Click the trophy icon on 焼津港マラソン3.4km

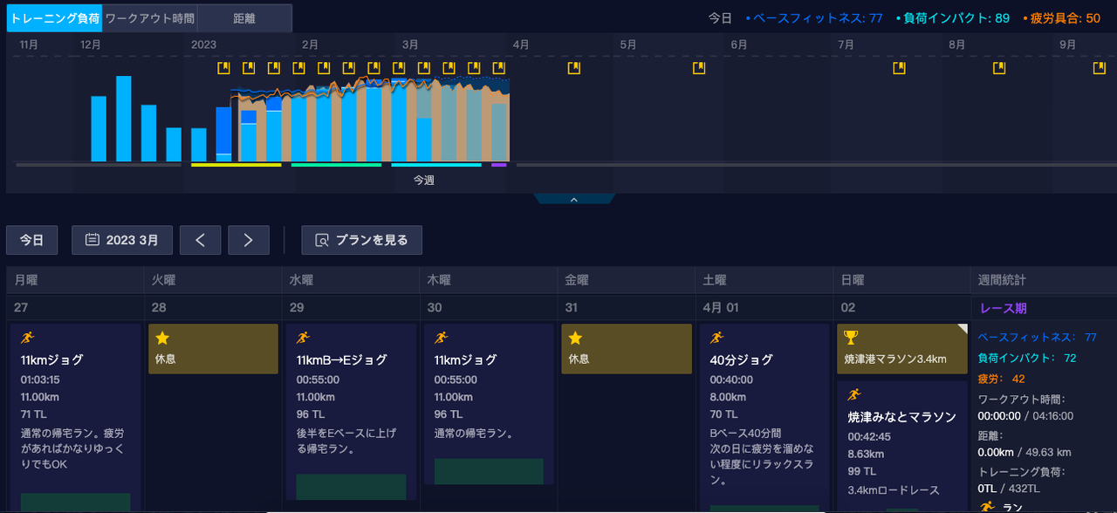(852, 338)
